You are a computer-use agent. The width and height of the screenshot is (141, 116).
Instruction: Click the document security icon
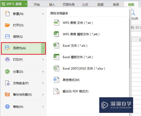[7, 83]
